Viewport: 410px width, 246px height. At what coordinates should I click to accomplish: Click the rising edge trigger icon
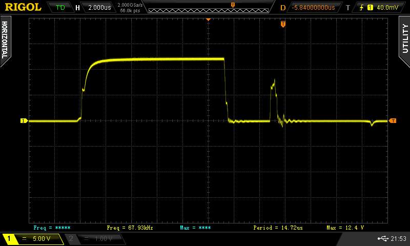pos(362,8)
